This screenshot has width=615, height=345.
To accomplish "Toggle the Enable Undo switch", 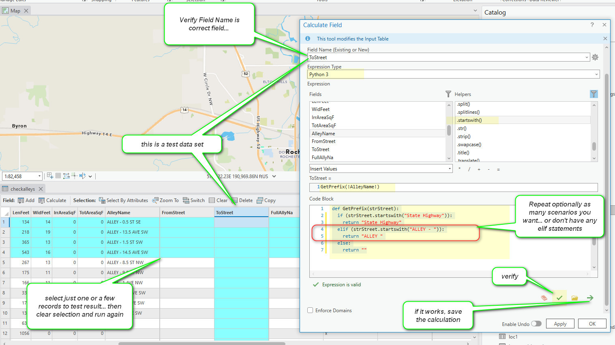I will (x=536, y=324).
